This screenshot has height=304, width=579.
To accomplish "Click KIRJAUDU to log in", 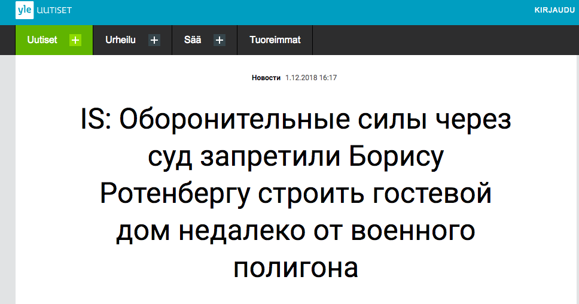I will coord(554,10).
